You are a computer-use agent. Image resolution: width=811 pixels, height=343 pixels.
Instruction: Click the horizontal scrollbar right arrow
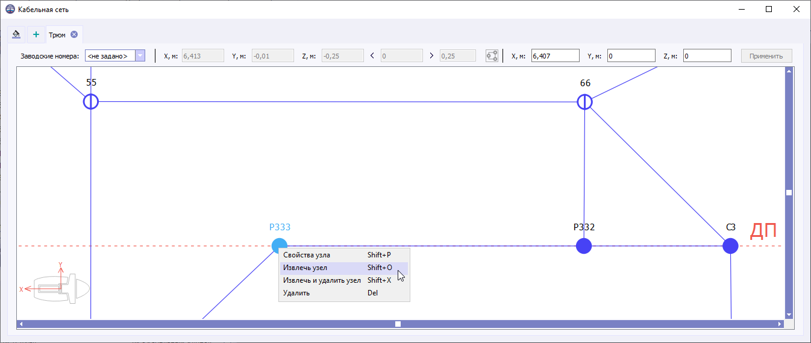(x=780, y=324)
